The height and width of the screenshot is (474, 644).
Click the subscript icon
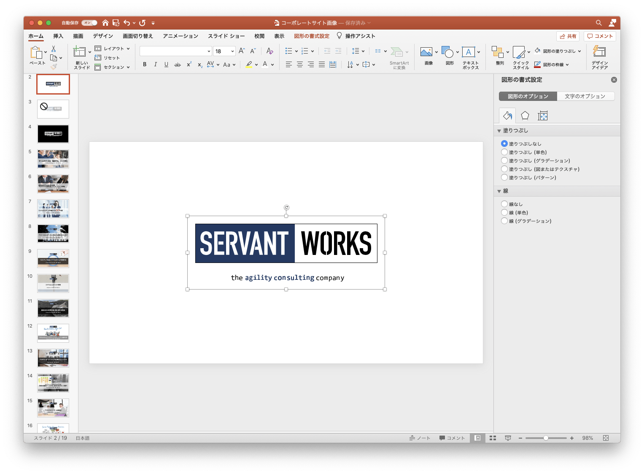[x=200, y=65]
